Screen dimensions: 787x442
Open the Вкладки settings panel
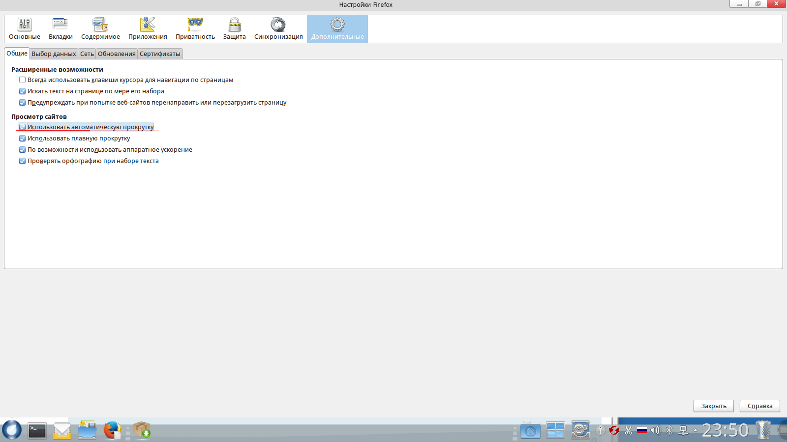click(x=61, y=29)
